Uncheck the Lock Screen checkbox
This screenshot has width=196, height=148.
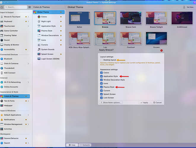pos(101,98)
